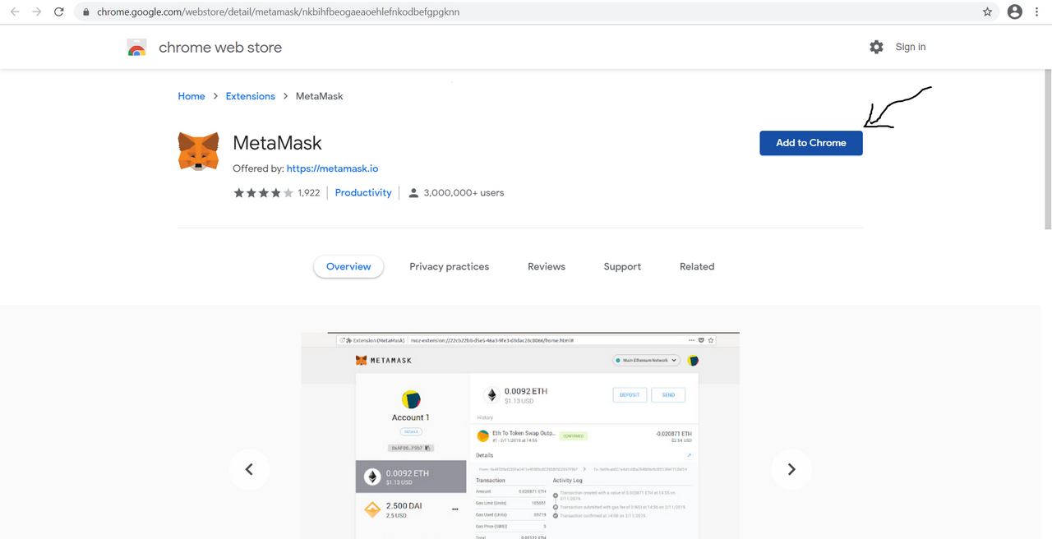This screenshot has width=1052, height=539.
Task: Click the browser forward arrow
Action: (x=37, y=12)
